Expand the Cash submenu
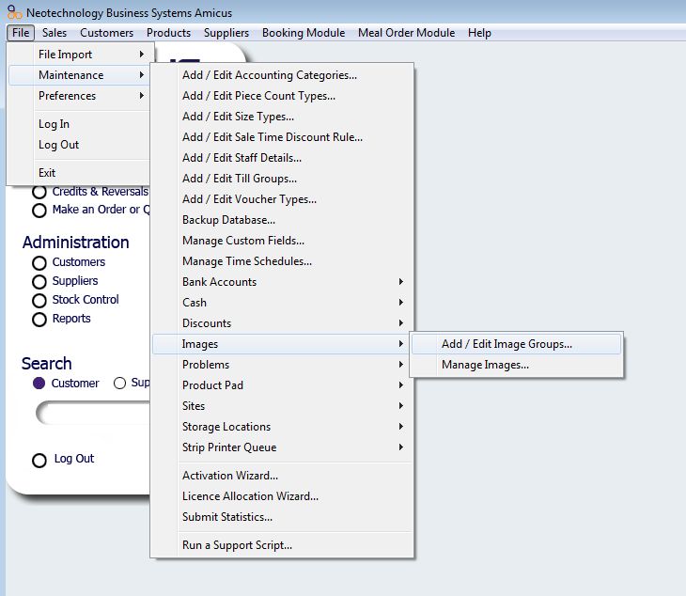The width and height of the screenshot is (686, 596). pyautogui.click(x=282, y=303)
